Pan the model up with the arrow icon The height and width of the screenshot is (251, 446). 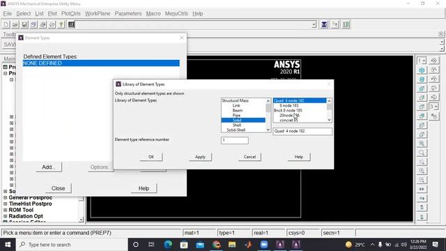point(422,208)
